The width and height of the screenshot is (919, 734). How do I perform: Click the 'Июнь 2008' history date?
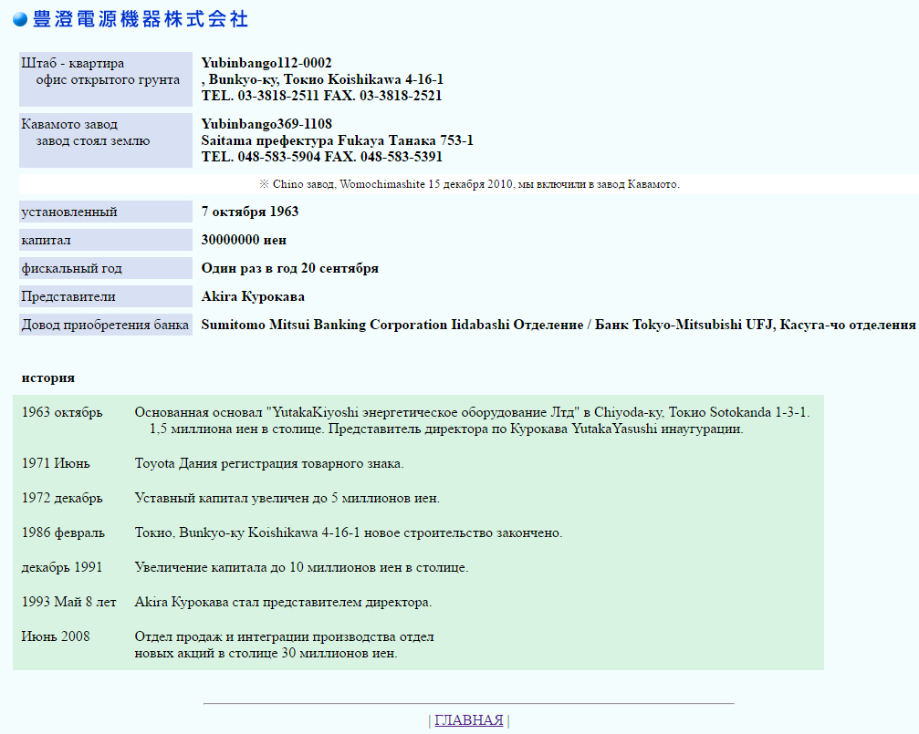pos(55,636)
